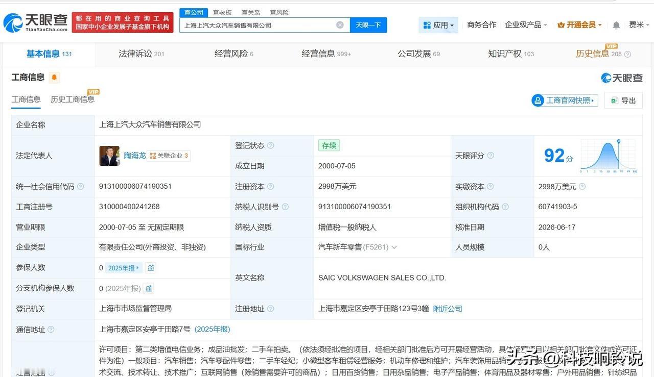Open the 历史信息 VIP tab

click(x=598, y=54)
